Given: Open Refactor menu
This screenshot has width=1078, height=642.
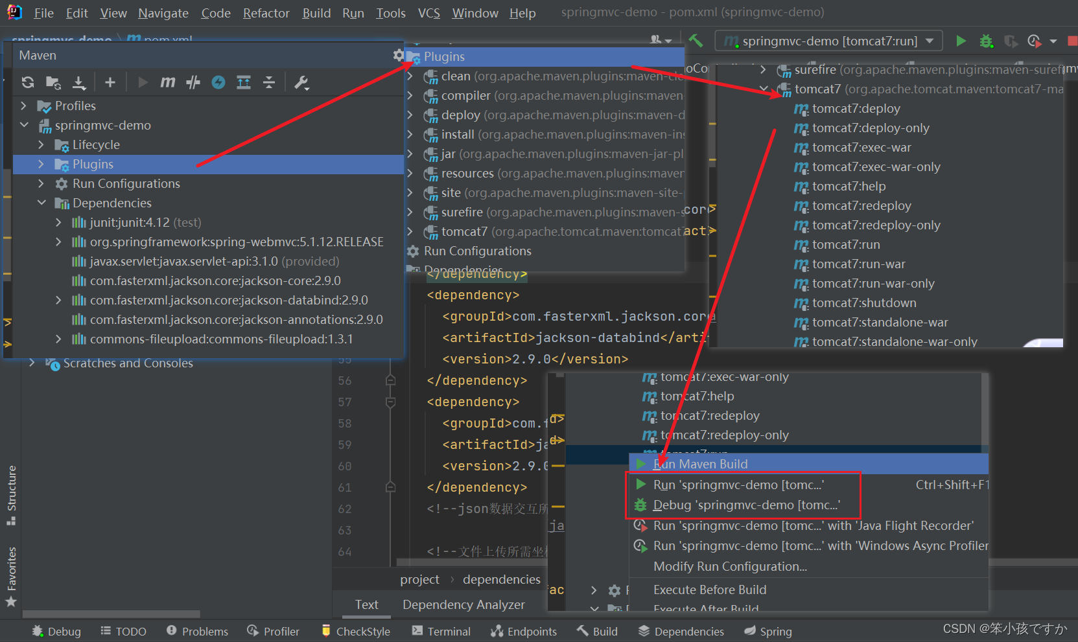Looking at the screenshot, I should [266, 13].
